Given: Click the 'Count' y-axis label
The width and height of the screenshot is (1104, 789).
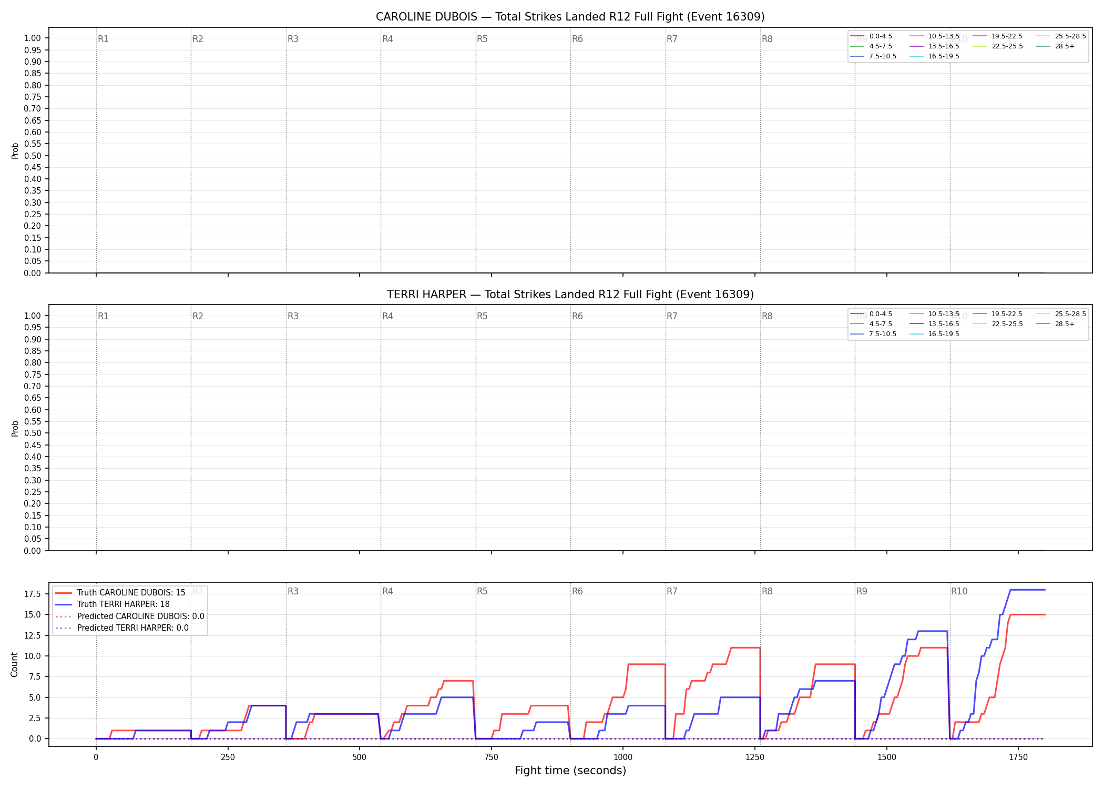Looking at the screenshot, I should 14,664.
